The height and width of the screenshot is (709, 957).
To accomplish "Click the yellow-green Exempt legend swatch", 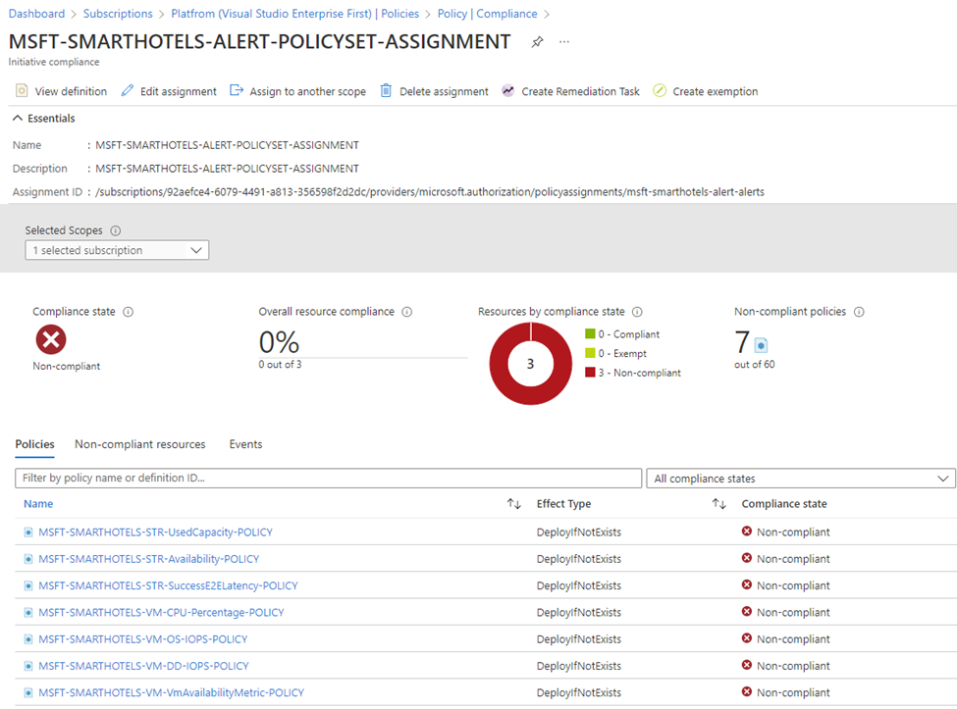I will pos(590,352).
